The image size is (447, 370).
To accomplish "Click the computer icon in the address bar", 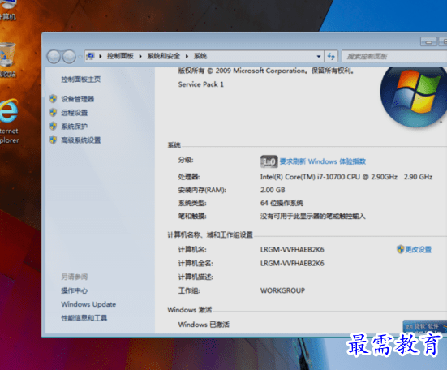I will coord(90,56).
